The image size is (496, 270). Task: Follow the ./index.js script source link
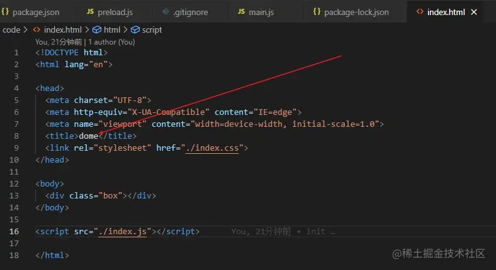click(x=122, y=232)
